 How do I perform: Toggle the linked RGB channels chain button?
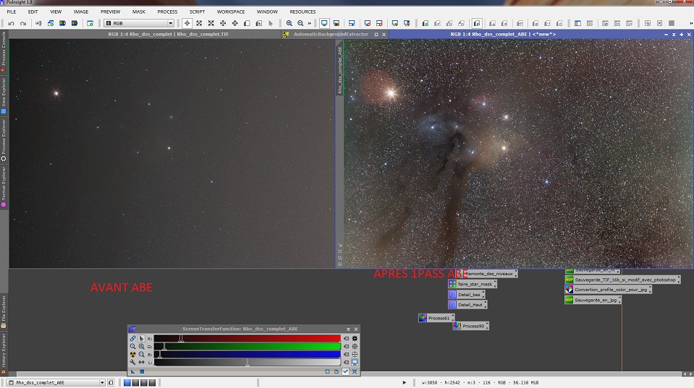[132, 338]
